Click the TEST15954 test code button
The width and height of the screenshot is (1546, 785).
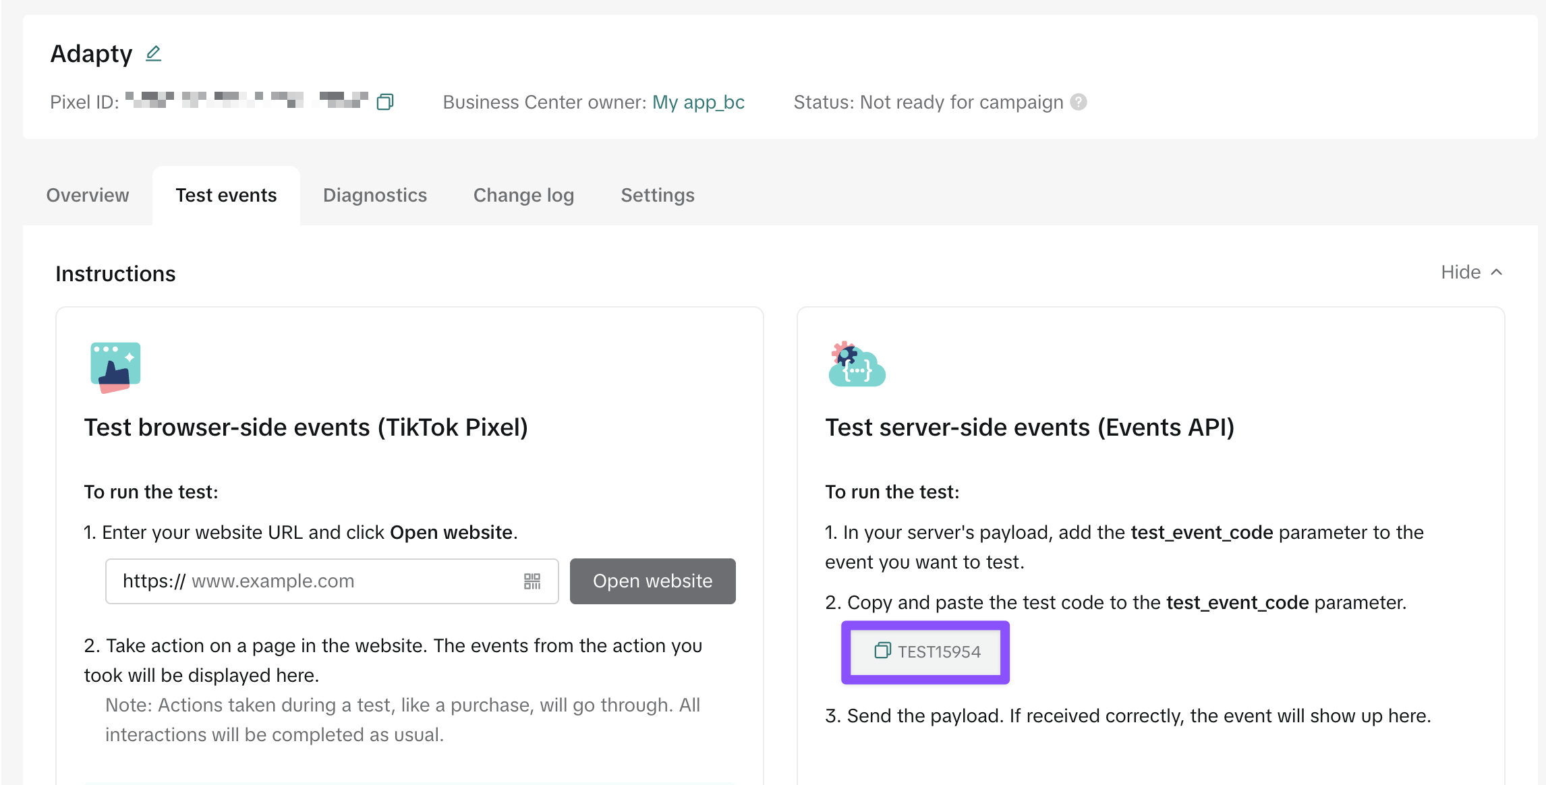coord(938,651)
